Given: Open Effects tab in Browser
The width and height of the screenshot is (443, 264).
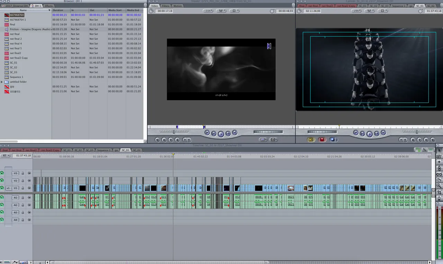Looking at the screenshot, I should [49, 6].
